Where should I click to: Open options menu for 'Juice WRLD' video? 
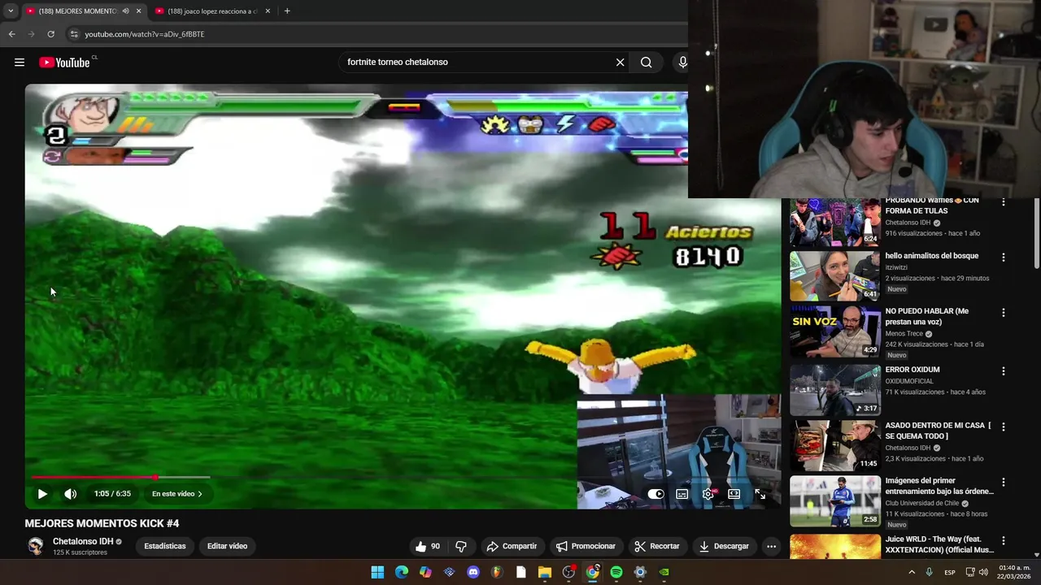coord(1003,541)
